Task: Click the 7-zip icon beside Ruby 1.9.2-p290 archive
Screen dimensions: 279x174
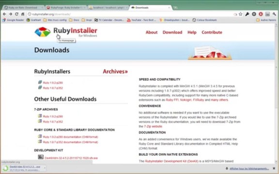Action: 40,116
